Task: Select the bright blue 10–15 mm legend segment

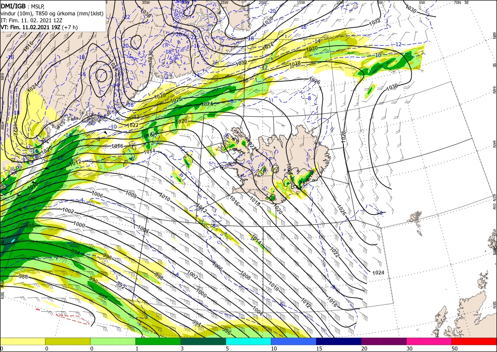Action: click(294, 341)
